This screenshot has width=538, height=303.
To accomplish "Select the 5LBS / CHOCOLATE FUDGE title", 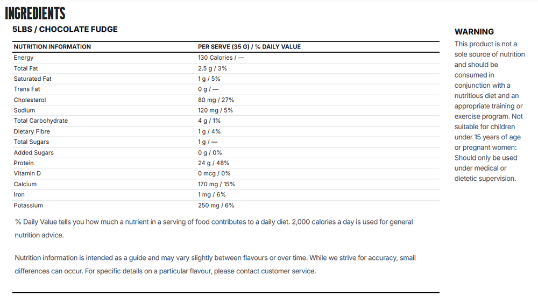I will point(65,29).
